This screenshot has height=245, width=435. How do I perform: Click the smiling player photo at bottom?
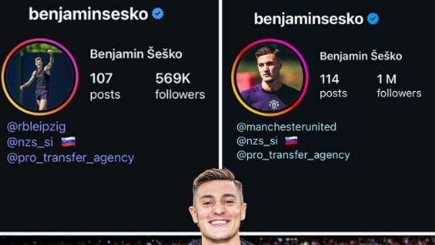(x=218, y=207)
